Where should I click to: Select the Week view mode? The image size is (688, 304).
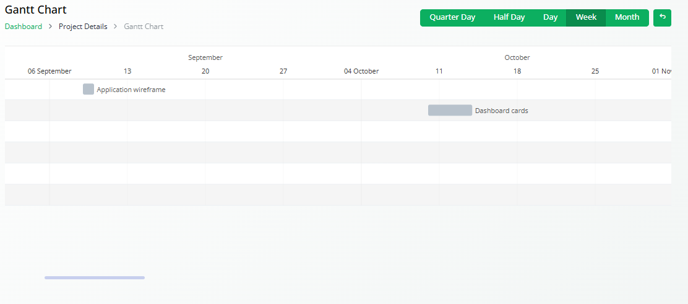[x=586, y=17]
